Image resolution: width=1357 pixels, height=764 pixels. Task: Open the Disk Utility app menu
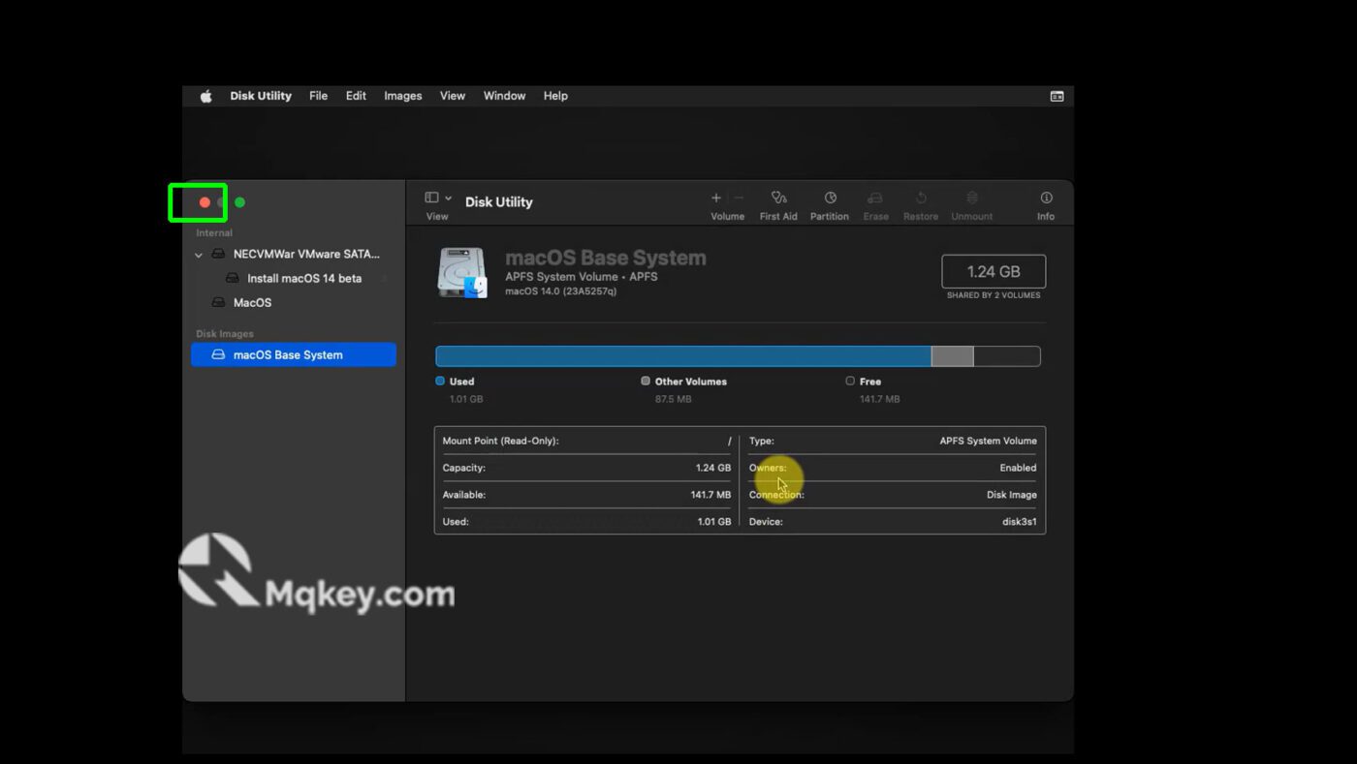click(x=261, y=96)
